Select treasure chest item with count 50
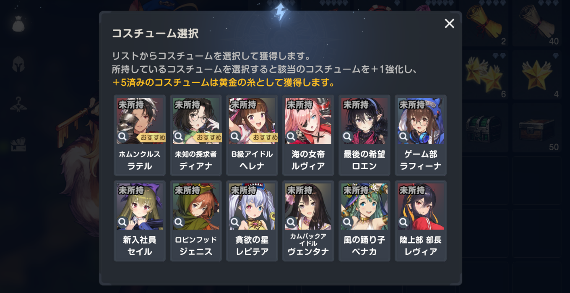The image size is (570, 293). [x=537, y=128]
